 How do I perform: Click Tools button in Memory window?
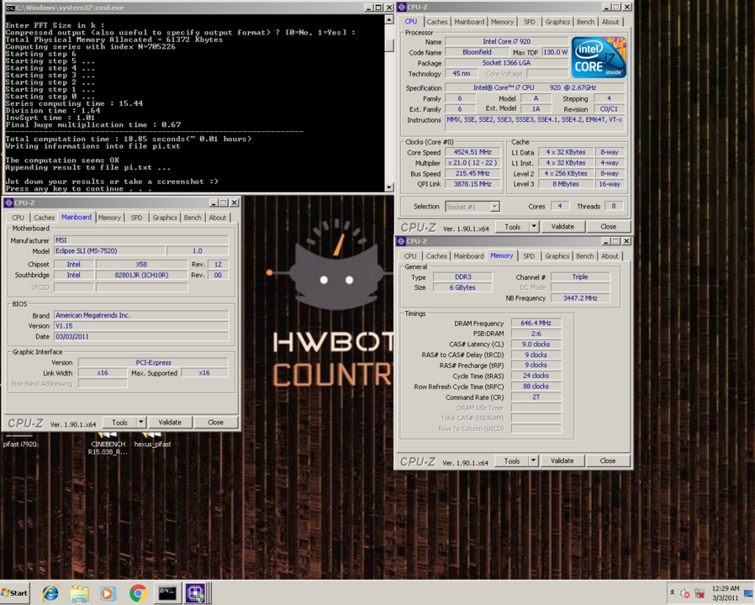512,461
